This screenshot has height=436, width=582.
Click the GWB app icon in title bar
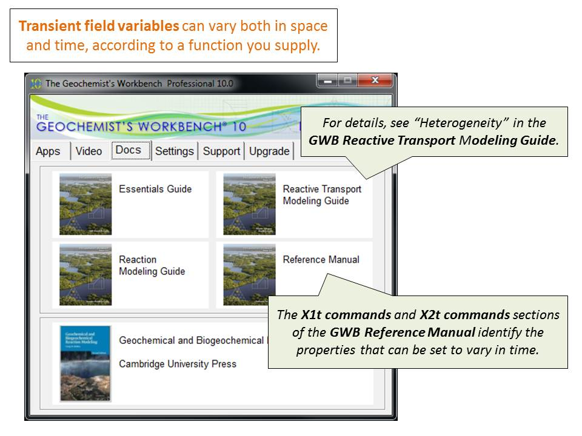(x=36, y=84)
